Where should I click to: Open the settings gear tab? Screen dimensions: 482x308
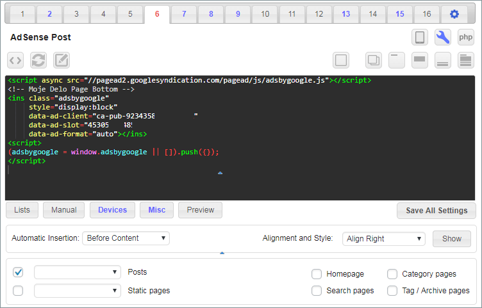[x=454, y=14]
